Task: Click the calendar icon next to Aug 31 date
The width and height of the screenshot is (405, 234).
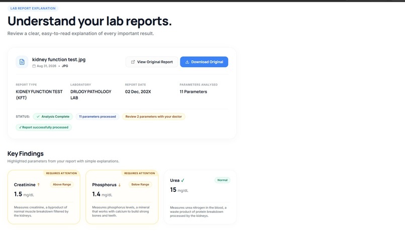Action: 34,66
